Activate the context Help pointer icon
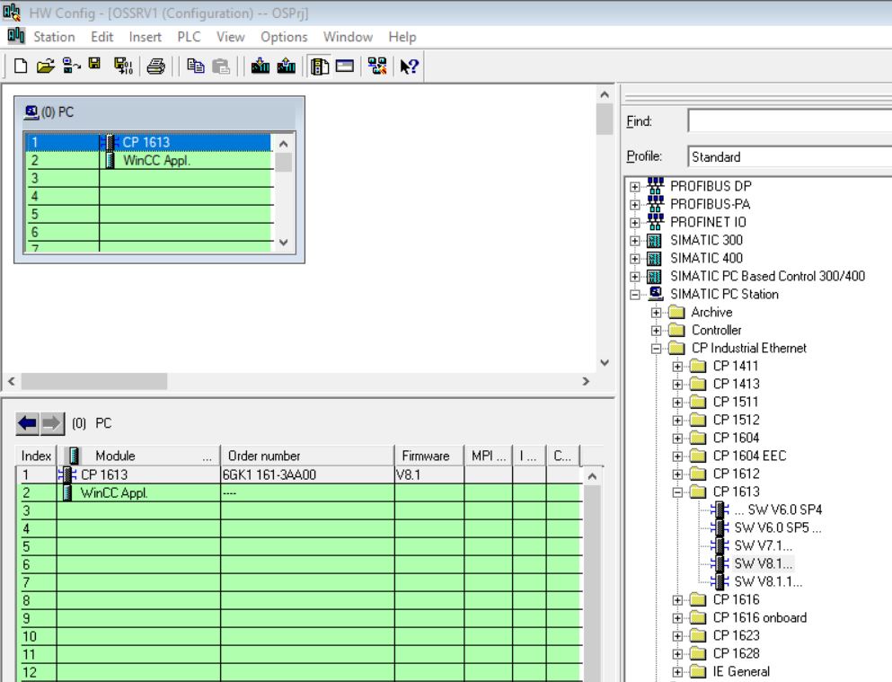Viewport: 892px width, 682px height. pos(409,66)
